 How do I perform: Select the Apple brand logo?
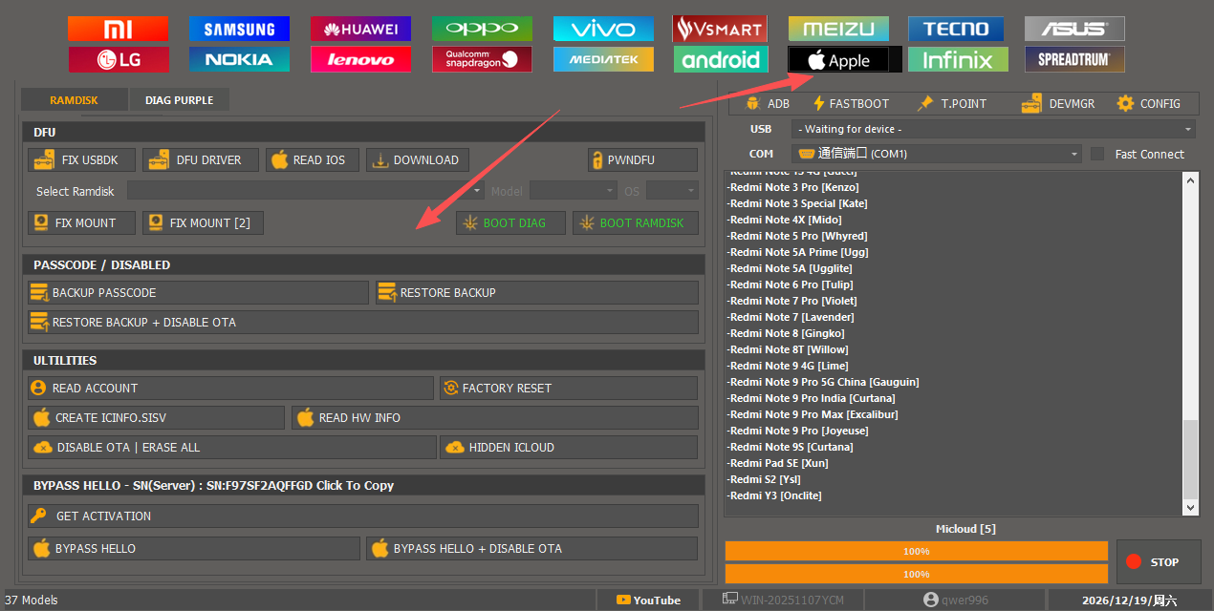pyautogui.click(x=838, y=60)
